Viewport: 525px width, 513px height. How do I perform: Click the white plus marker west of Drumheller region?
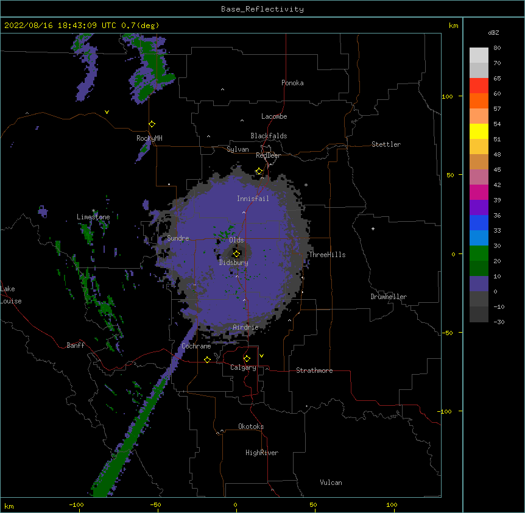pyautogui.click(x=373, y=228)
